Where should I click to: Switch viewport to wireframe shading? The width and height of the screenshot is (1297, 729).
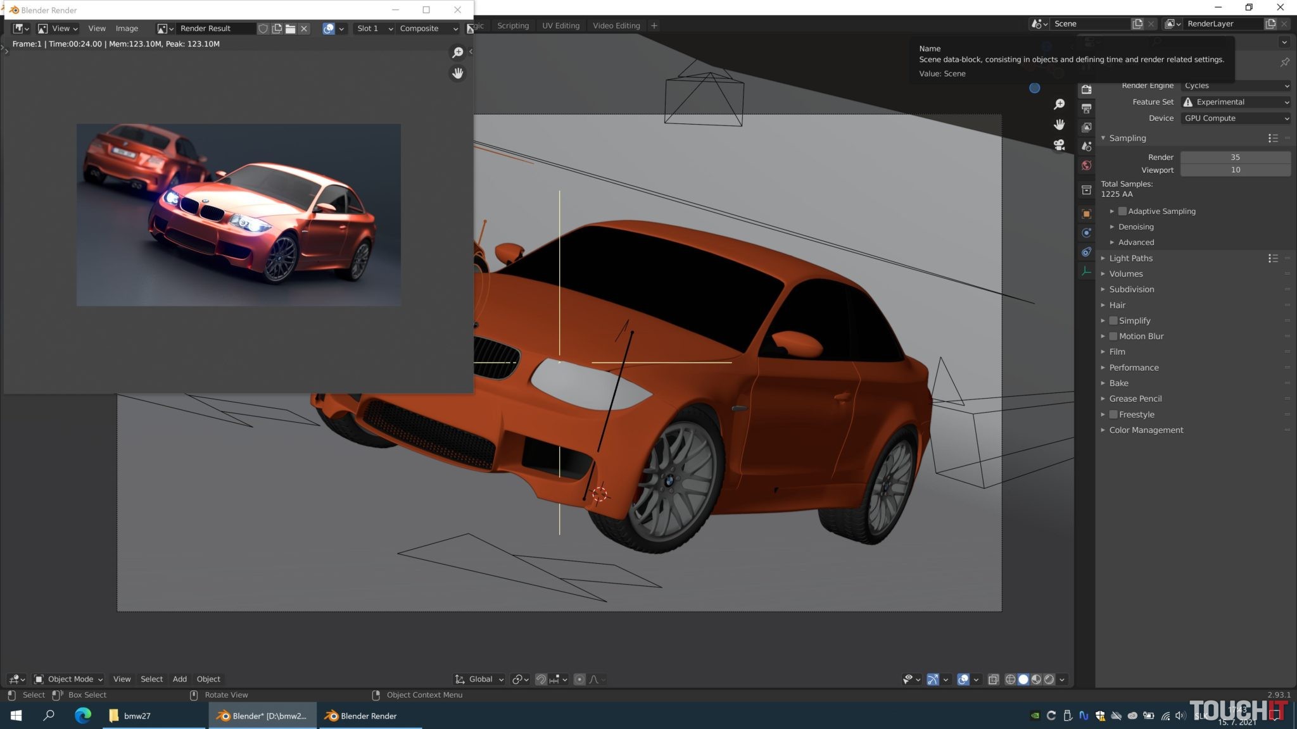[1010, 679]
